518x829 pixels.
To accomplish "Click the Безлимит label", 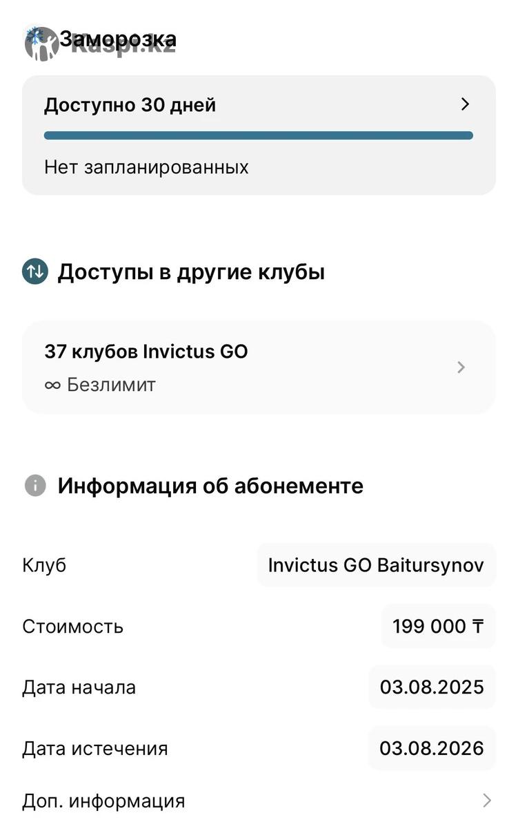I will pos(111,385).
